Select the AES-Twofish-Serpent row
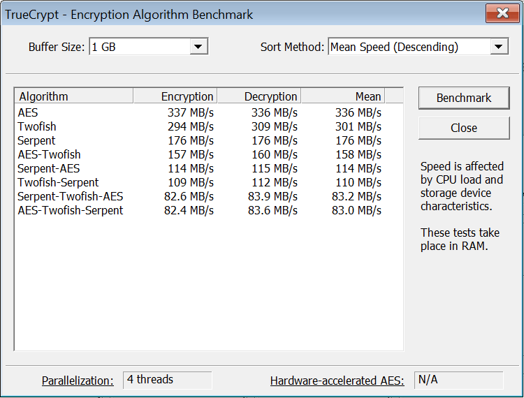 click(x=71, y=210)
